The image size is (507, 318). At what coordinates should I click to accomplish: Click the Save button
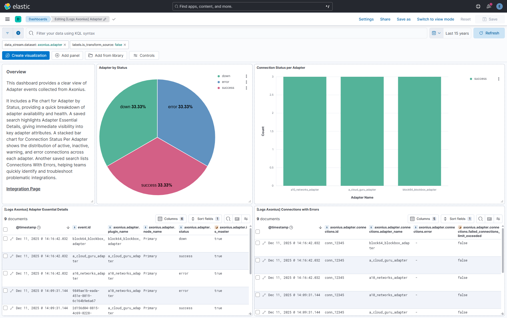click(x=490, y=19)
